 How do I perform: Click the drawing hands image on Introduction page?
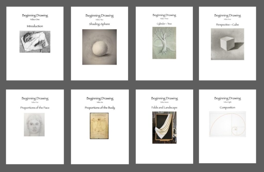tap(35, 42)
